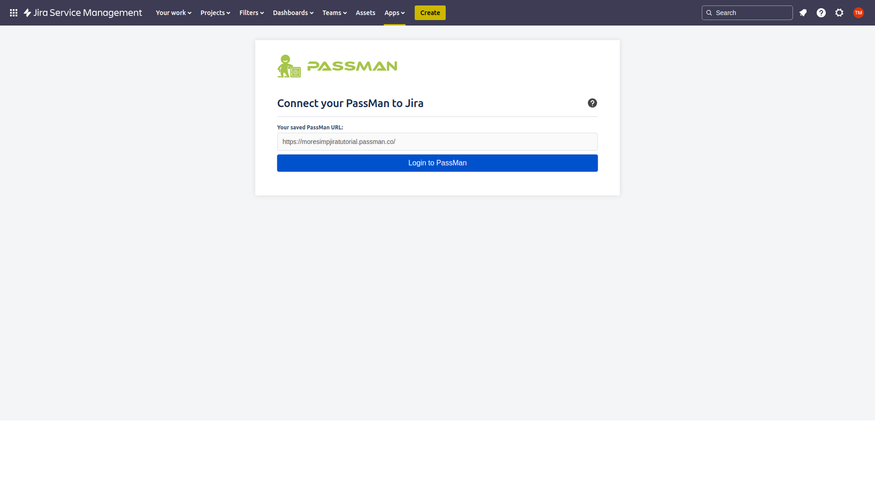Click the yellow Create button
Viewport: 875px width, 492px height.
click(430, 13)
